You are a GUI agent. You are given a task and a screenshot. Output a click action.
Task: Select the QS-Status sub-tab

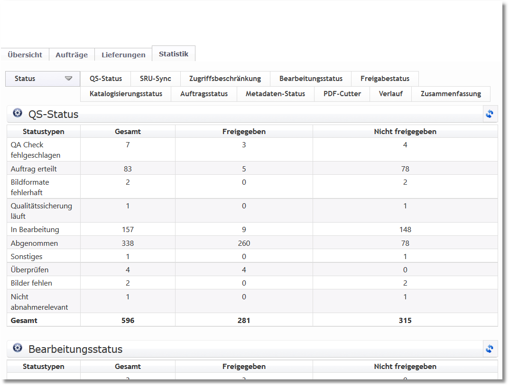(106, 79)
